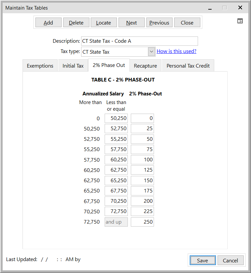Switch to the Exemptions tab
The height and width of the screenshot is (273, 251).
pyautogui.click(x=40, y=66)
